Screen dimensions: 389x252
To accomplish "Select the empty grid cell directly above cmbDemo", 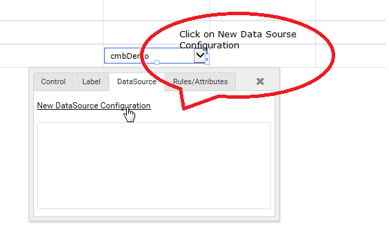I will 156,32.
